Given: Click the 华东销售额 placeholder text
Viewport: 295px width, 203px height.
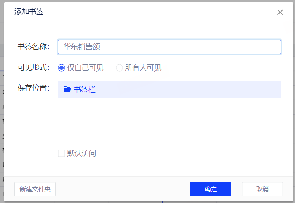Looking at the screenshot, I should 82,47.
